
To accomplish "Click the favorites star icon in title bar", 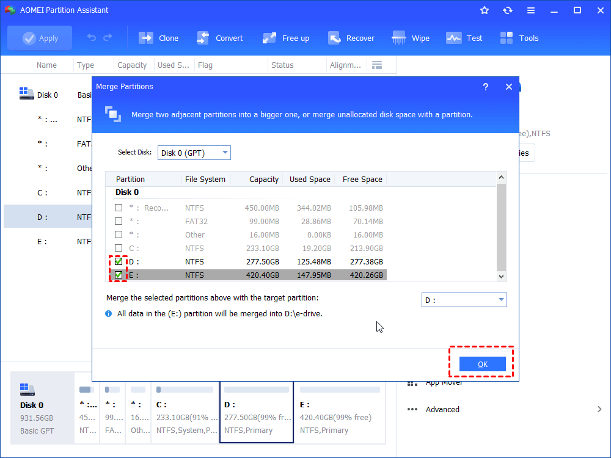I will tap(485, 10).
